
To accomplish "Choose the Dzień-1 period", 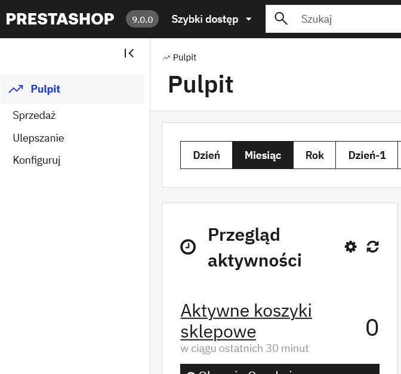I will [x=367, y=155].
